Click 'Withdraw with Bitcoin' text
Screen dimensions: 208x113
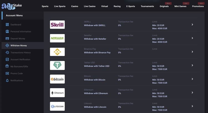pyautogui.click(x=95, y=80)
